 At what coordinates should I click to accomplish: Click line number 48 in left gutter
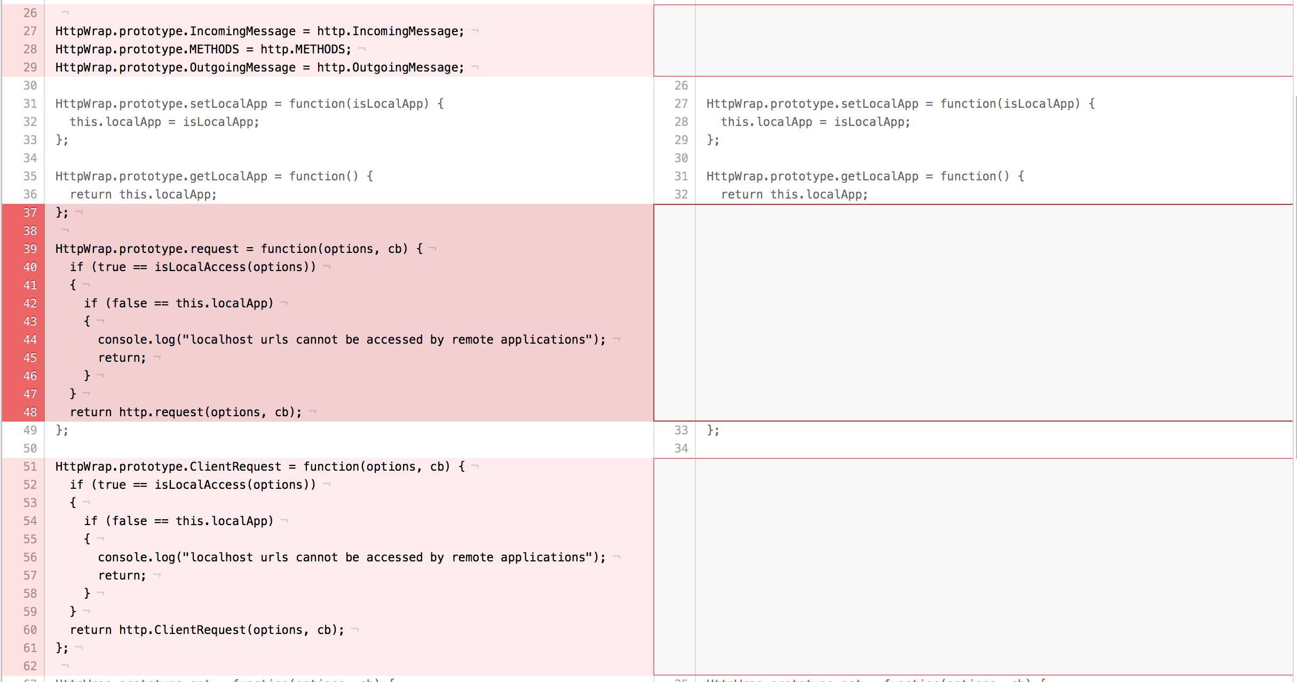point(30,412)
